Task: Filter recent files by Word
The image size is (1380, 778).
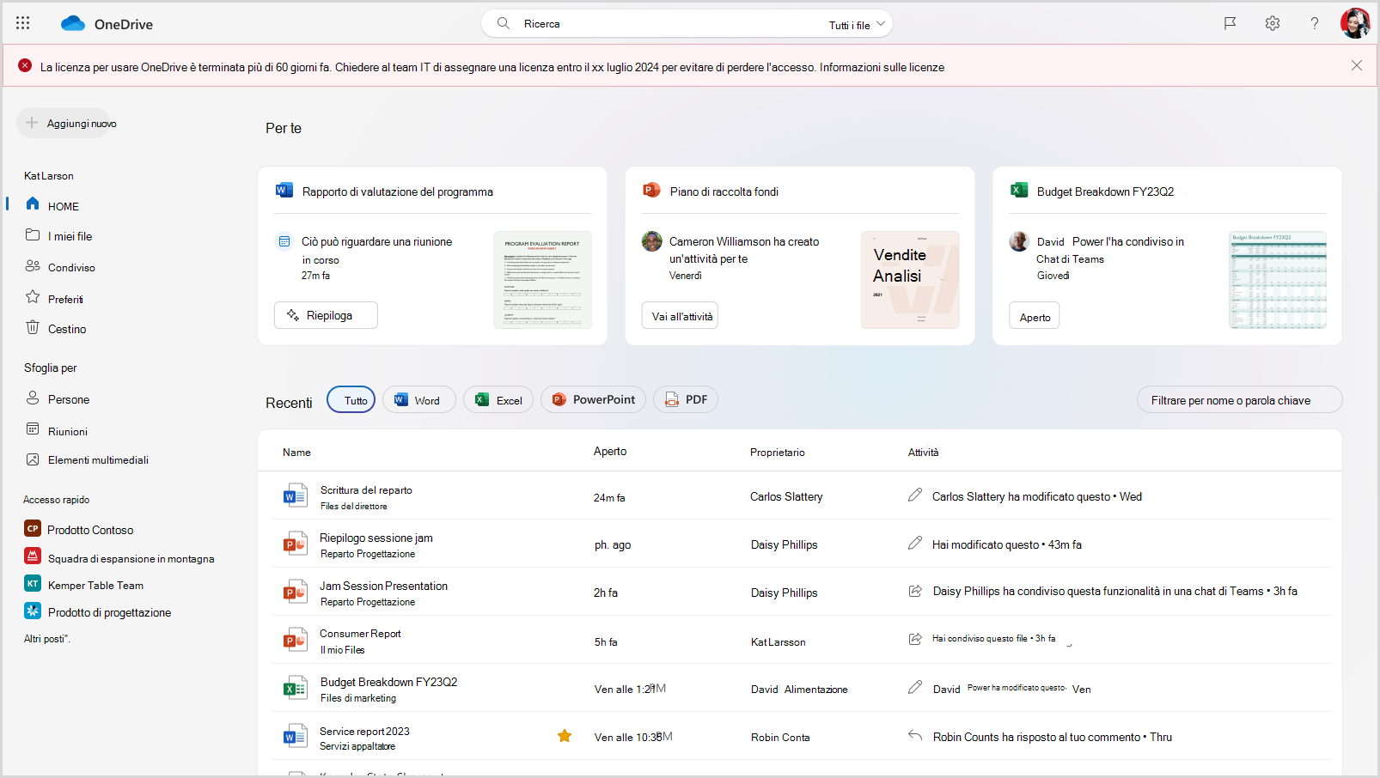Action: pos(418,400)
